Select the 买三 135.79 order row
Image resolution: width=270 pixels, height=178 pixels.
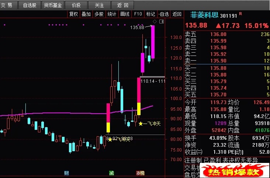[227, 81]
